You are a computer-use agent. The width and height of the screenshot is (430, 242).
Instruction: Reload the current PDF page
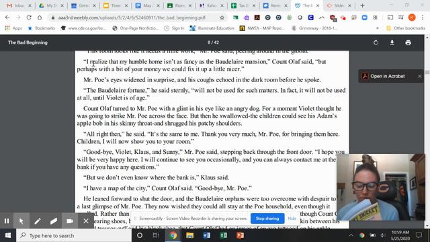point(29,17)
